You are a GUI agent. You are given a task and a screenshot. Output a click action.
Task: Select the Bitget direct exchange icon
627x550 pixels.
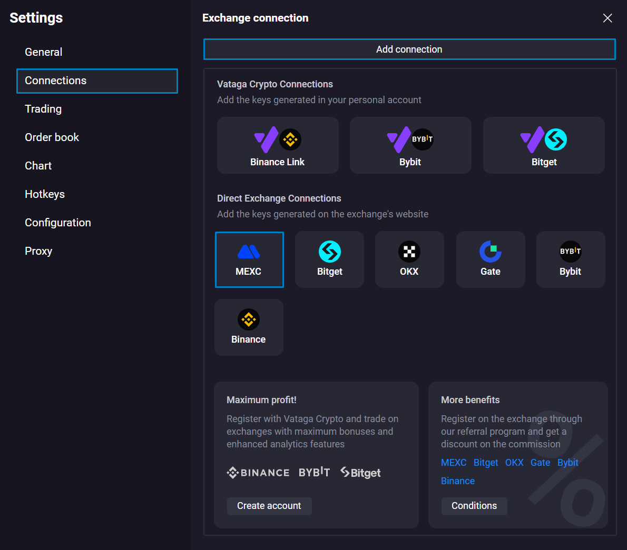pos(329,259)
